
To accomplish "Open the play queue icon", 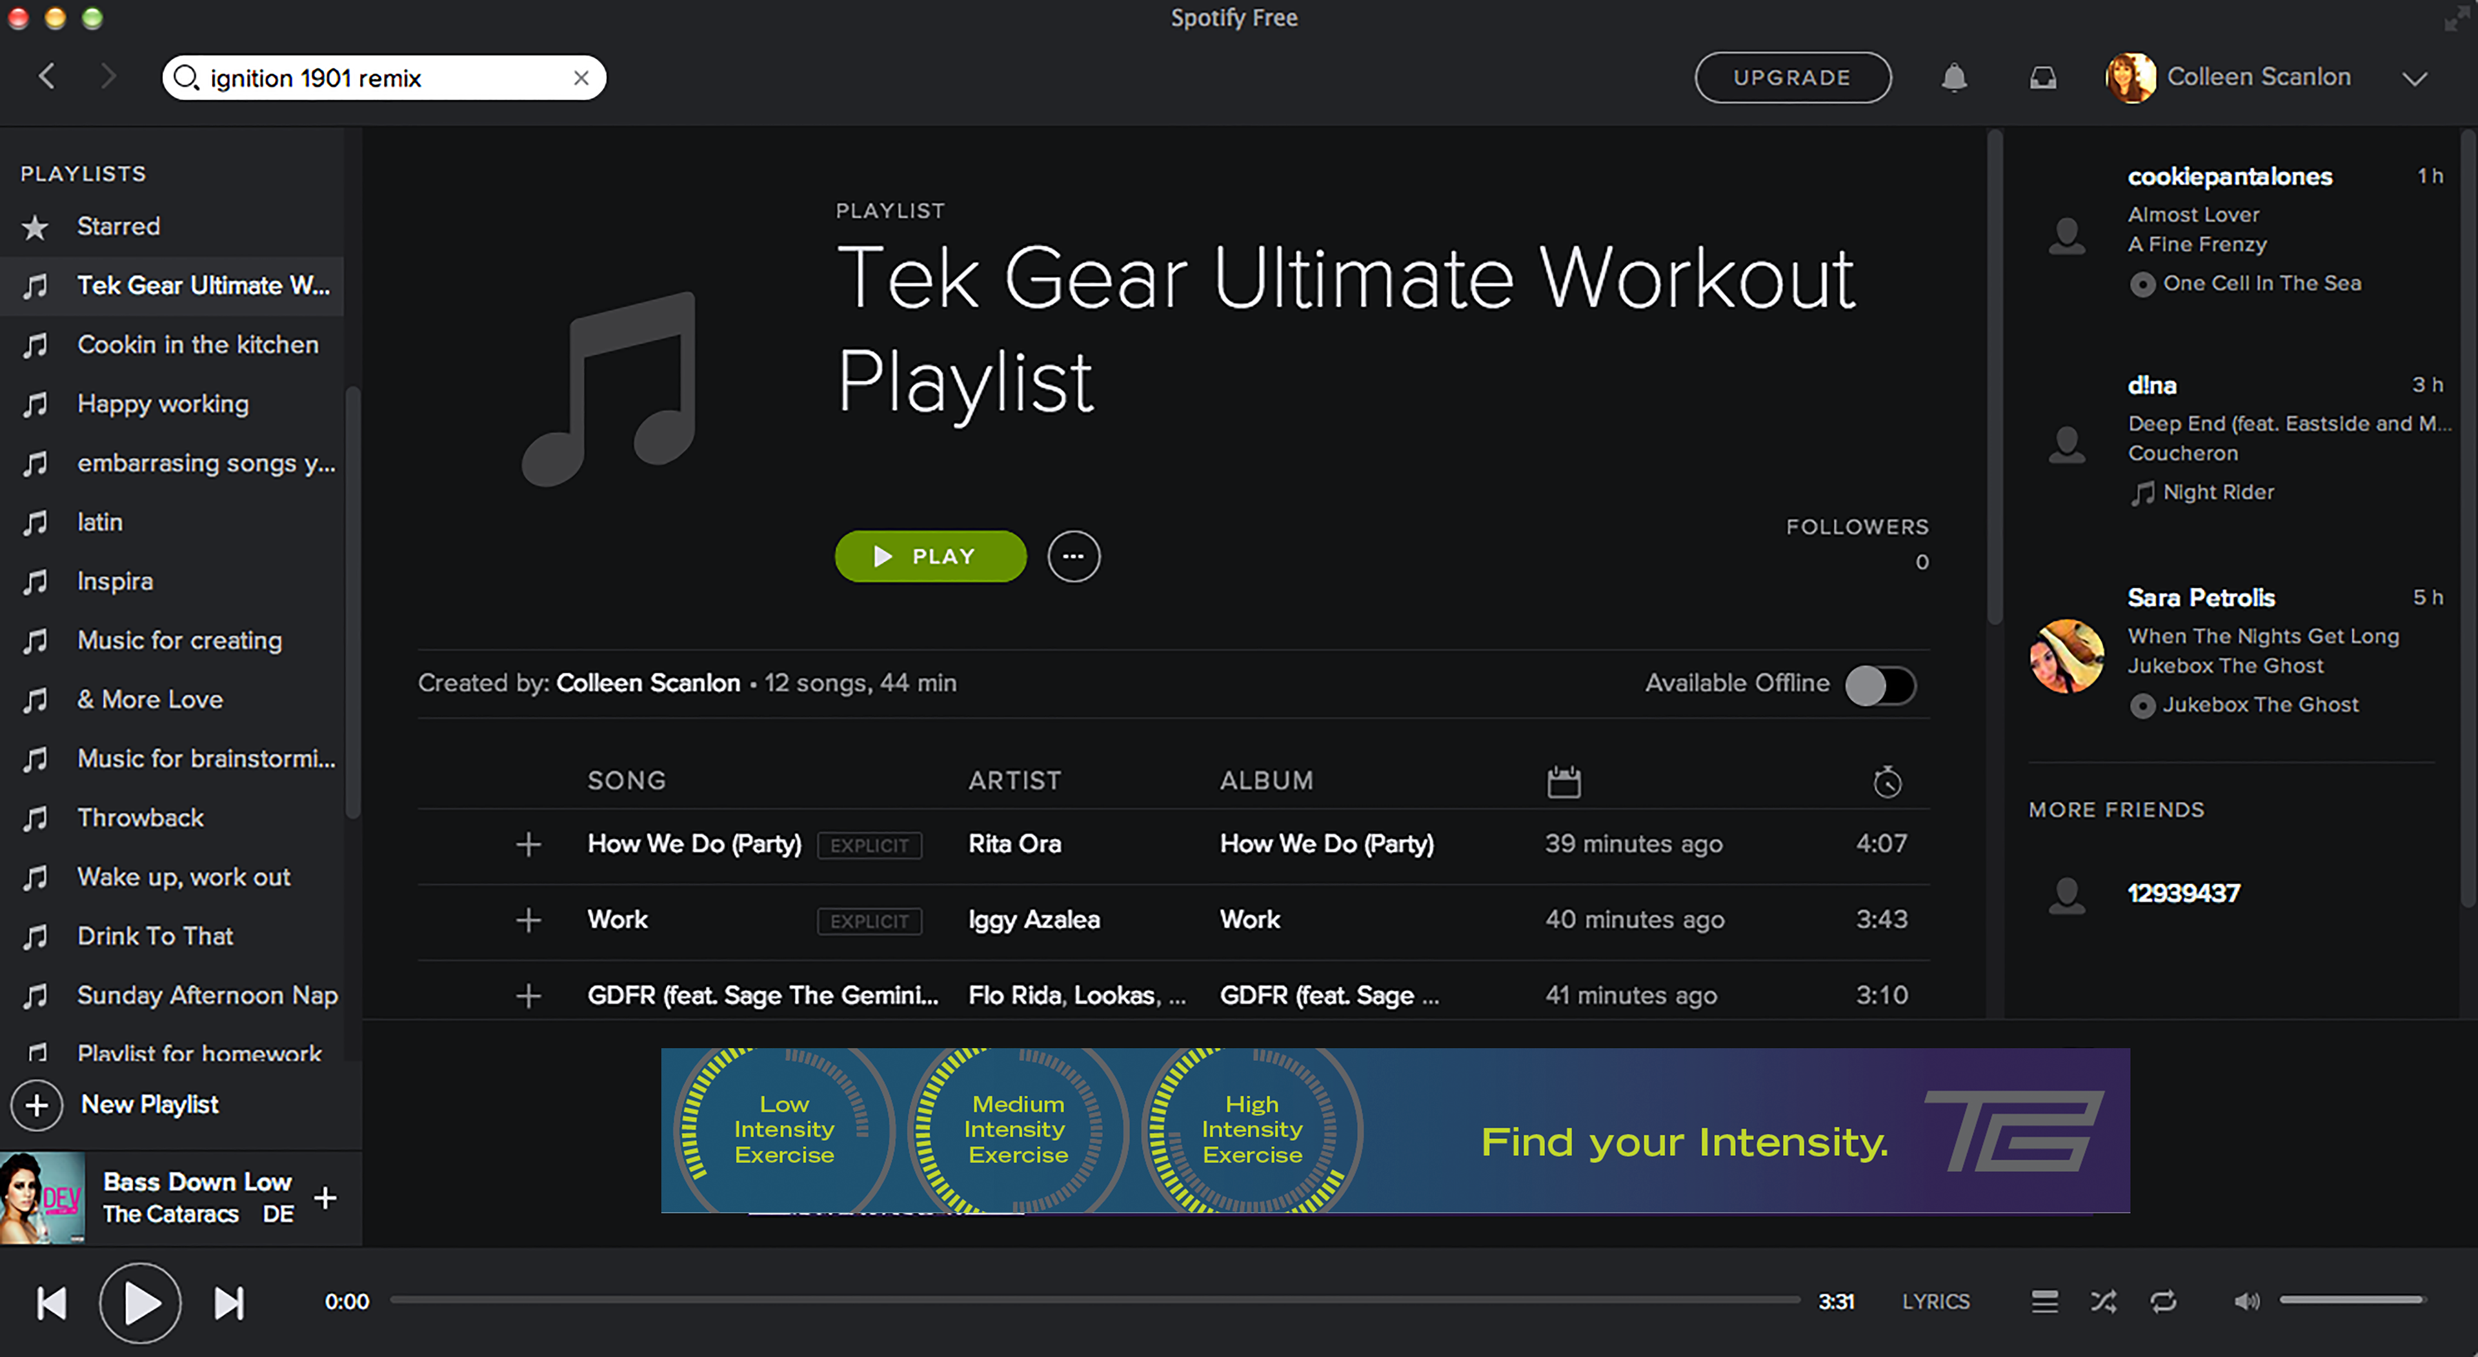I will pos(2044,1302).
